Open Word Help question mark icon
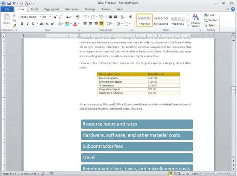Viewport: 237px width, 176px height. (233, 9)
